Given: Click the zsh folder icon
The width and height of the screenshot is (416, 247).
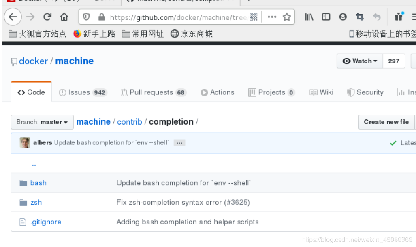Looking at the screenshot, I should click(x=23, y=203).
